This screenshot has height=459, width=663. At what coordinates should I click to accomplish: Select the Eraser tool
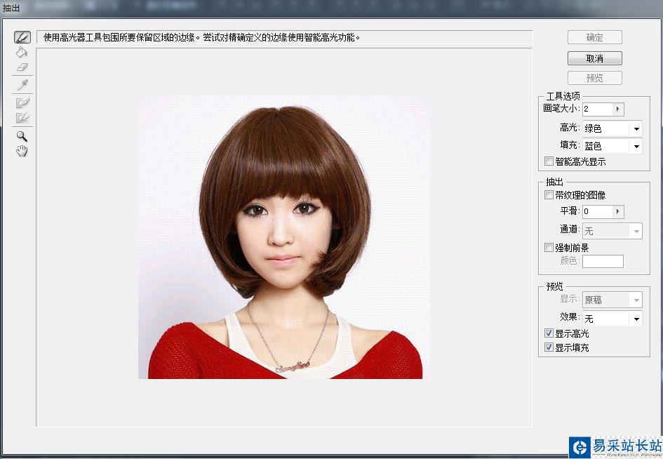pos(22,67)
